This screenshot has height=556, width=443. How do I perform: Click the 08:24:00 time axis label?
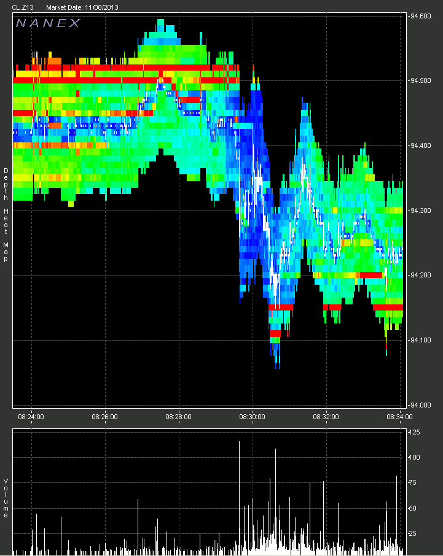click(31, 417)
